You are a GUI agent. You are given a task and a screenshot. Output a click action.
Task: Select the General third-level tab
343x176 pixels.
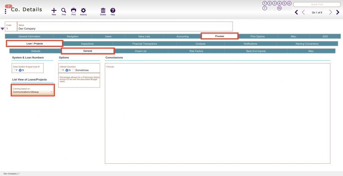88,51
